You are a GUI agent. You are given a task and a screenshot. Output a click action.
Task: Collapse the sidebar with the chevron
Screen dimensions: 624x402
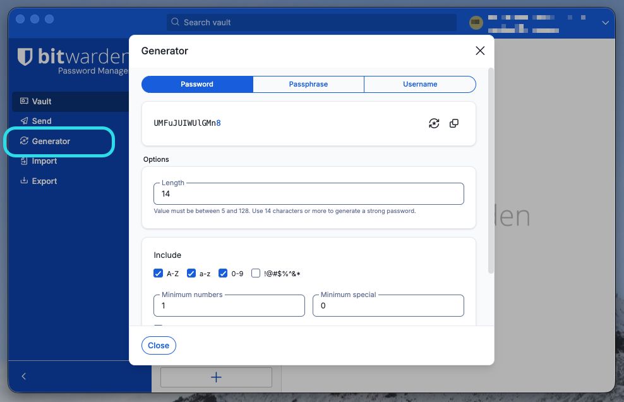point(23,376)
